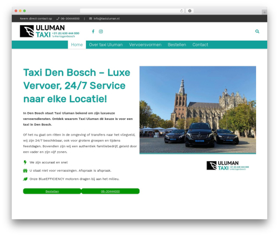
Task: Click the taxi cars cathedral photo
Action: (x=198, y=110)
